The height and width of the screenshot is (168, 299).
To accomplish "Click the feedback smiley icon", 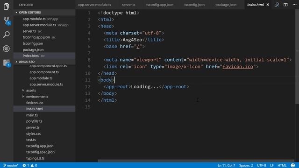I will tap(293, 165).
